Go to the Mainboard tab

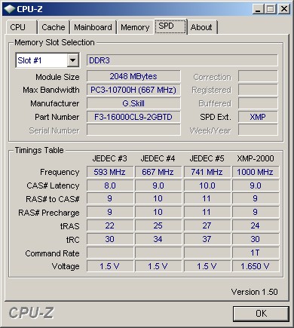(93, 27)
